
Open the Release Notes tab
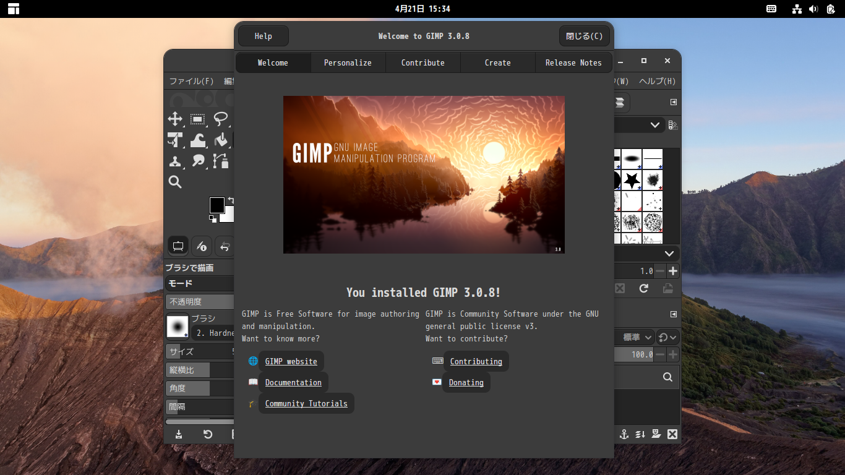pyautogui.click(x=573, y=62)
